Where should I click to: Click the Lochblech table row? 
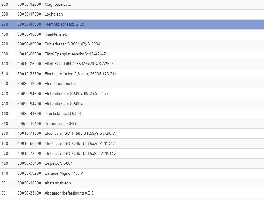[x=54, y=14]
